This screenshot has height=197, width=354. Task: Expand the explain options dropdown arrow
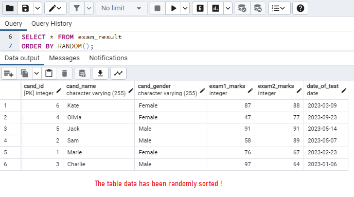point(228,8)
